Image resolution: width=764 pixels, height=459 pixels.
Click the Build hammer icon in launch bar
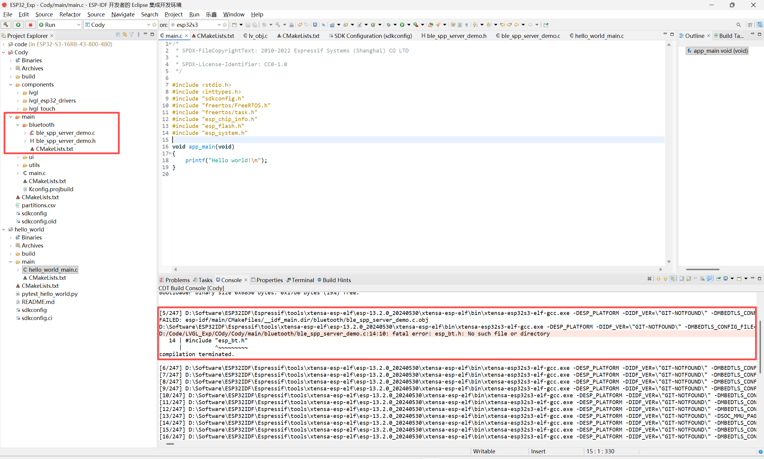click(x=6, y=25)
